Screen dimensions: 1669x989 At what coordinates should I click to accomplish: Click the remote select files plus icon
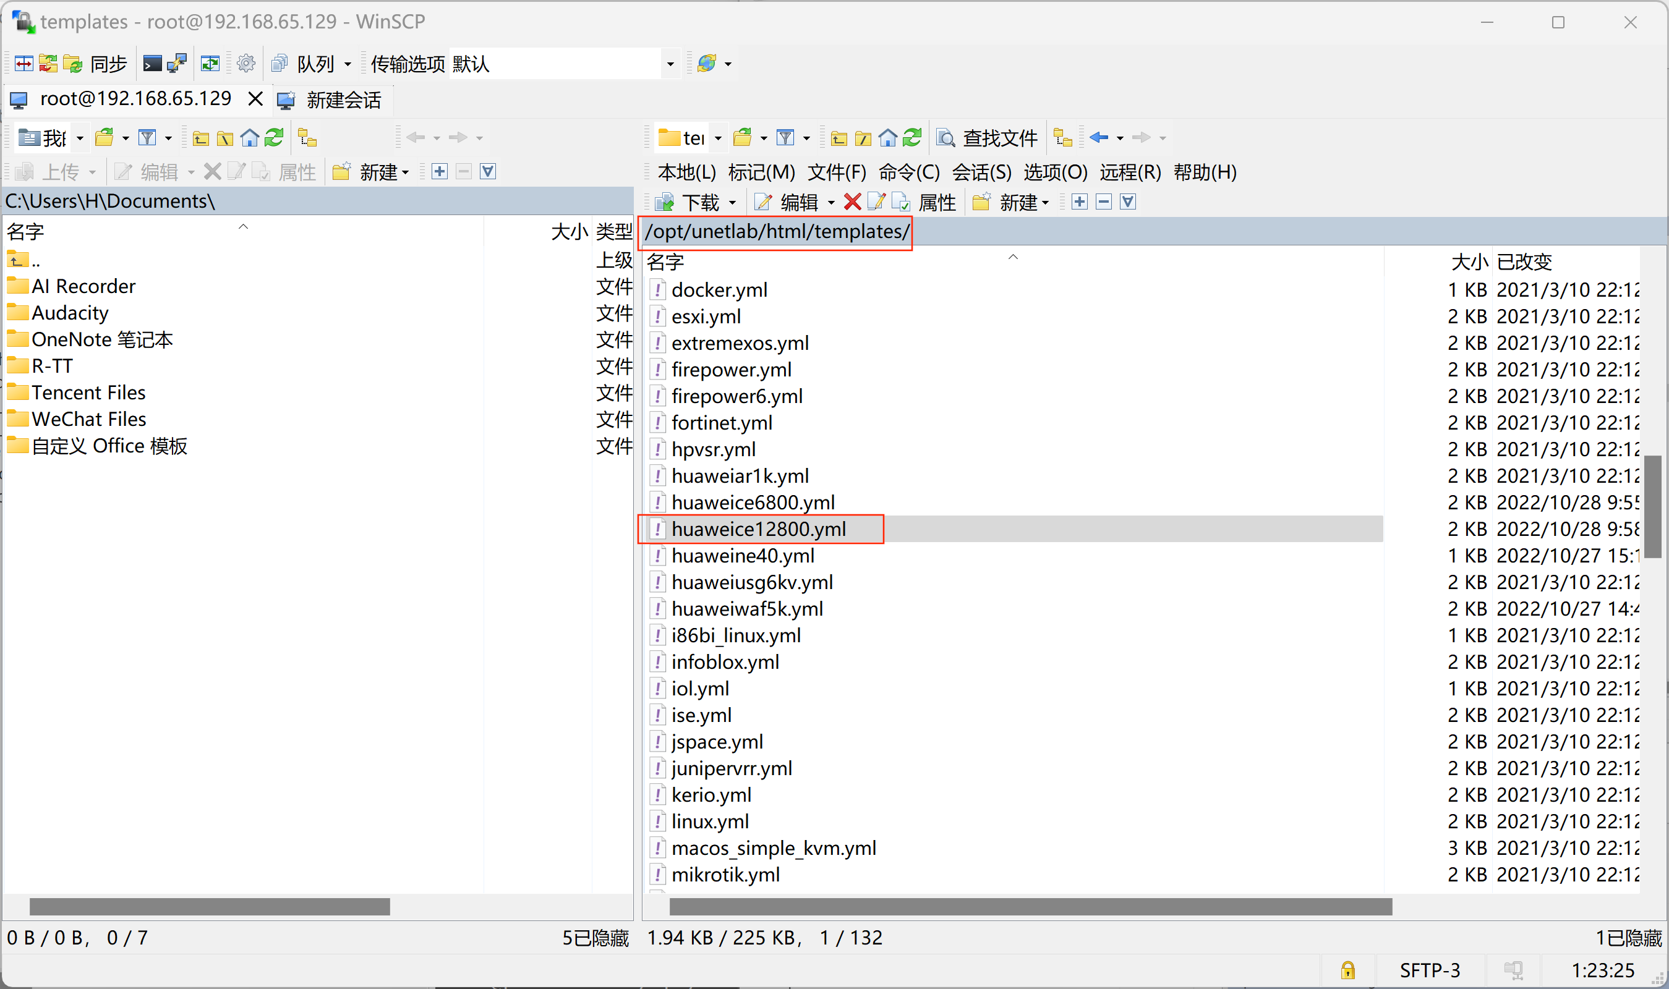[x=1080, y=202]
